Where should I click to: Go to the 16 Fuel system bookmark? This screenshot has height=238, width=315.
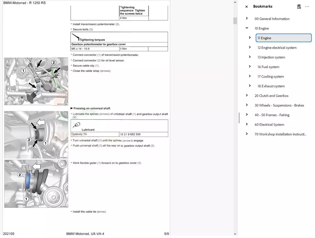pyautogui.click(x=268, y=67)
